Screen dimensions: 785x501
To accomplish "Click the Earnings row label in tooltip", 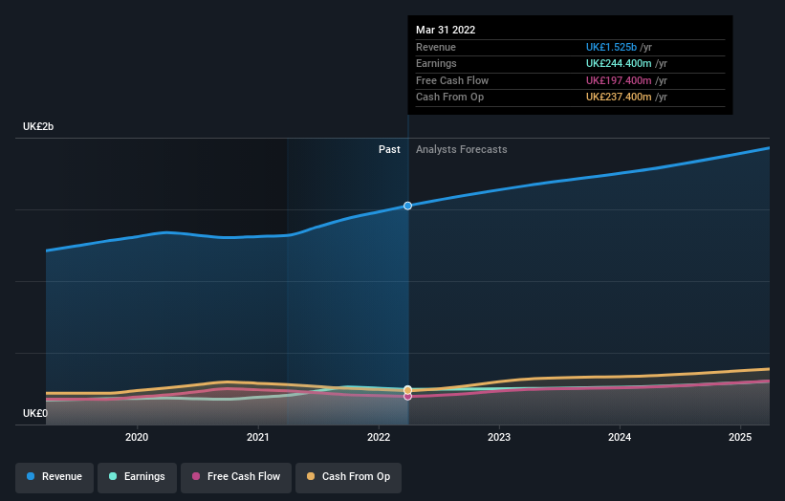I will (436, 63).
